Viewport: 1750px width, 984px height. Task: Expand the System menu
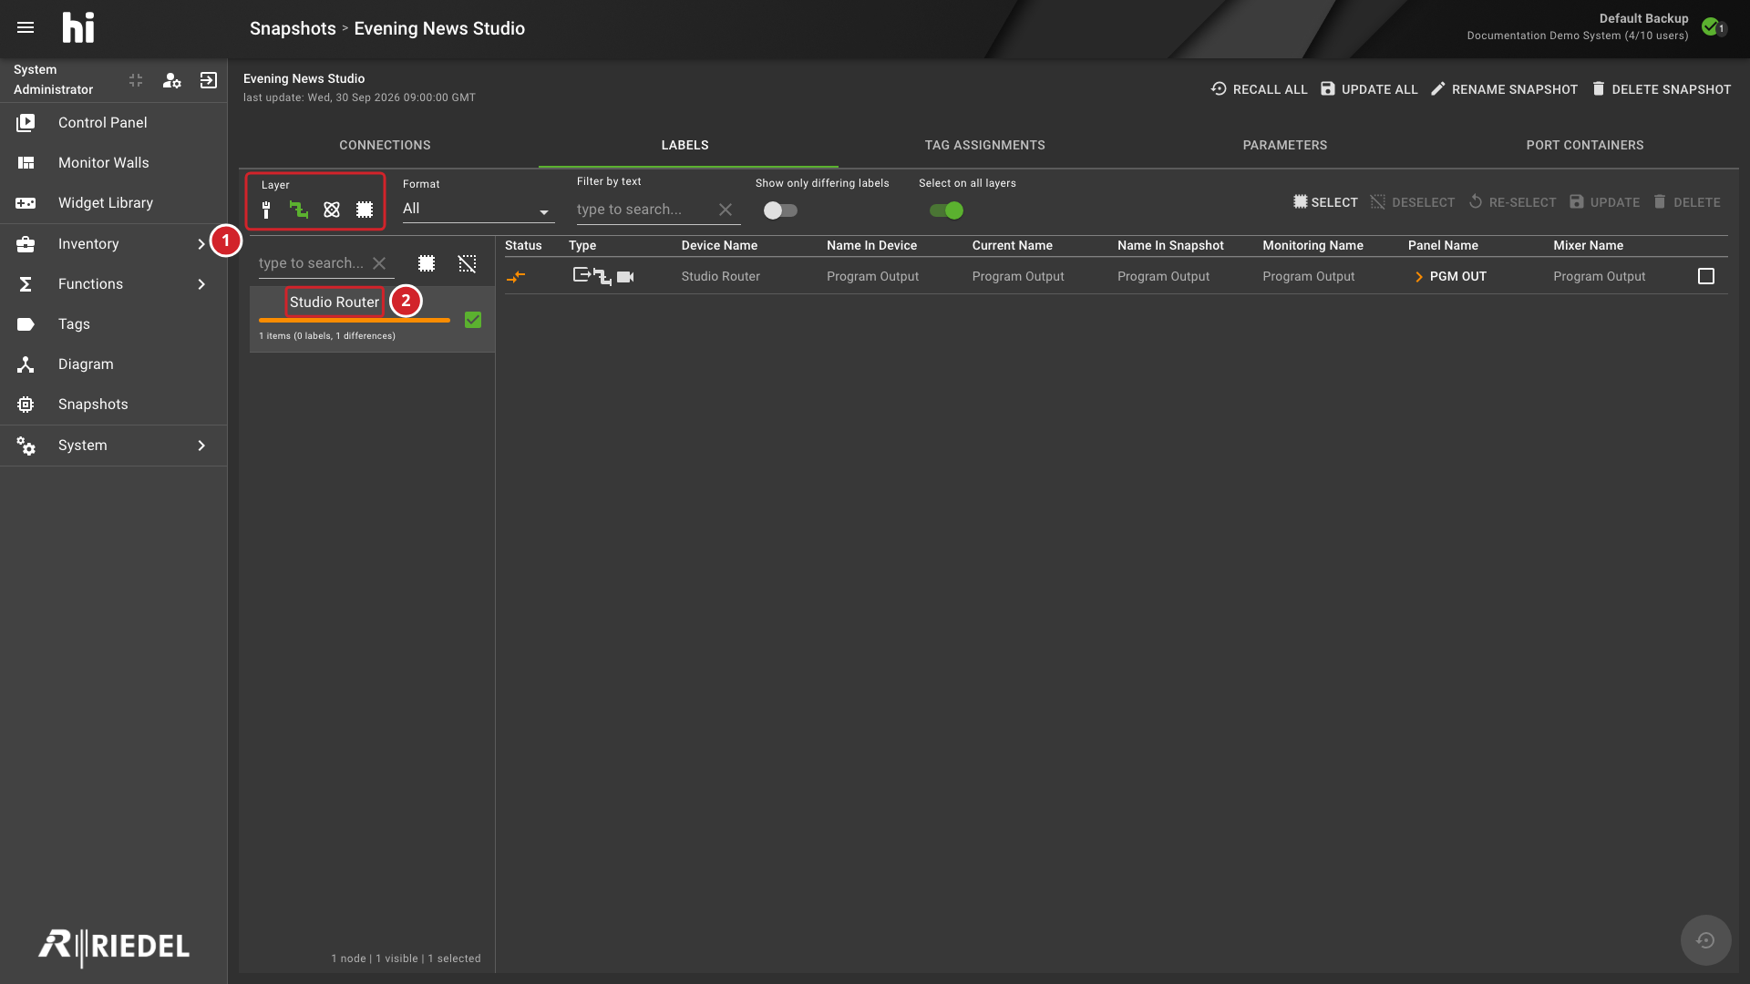click(x=113, y=446)
